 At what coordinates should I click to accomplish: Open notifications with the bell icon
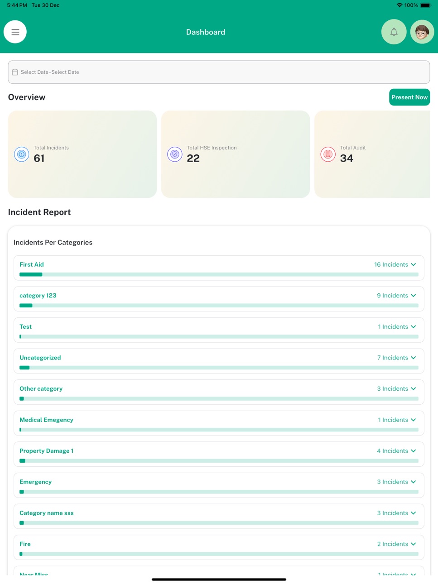pyautogui.click(x=394, y=32)
